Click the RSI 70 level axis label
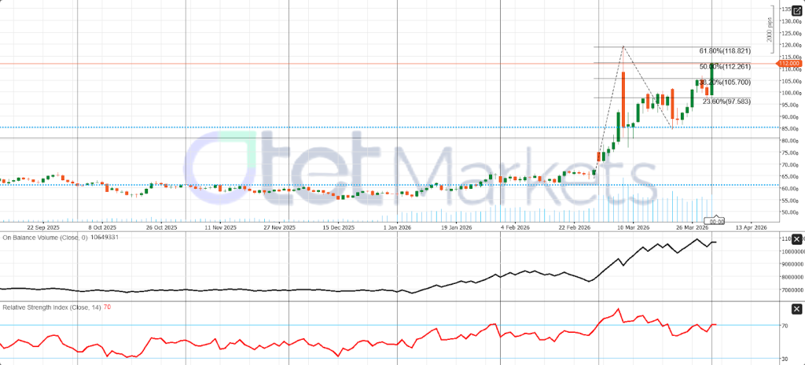Screen dimensions: 805x365 coord(785,325)
